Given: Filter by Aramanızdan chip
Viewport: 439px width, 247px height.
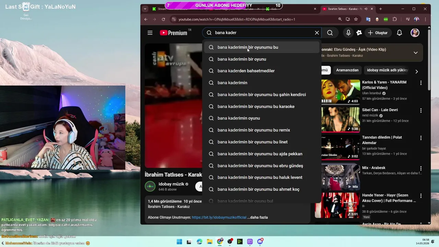Looking at the screenshot, I should coord(347,70).
